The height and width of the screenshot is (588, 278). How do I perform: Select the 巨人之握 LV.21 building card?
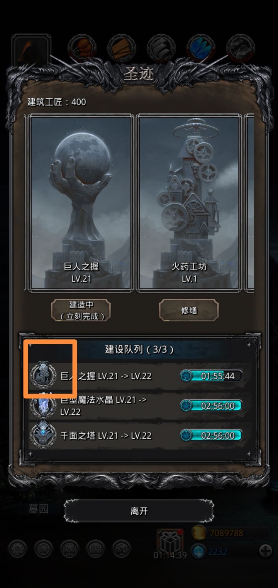(81, 202)
